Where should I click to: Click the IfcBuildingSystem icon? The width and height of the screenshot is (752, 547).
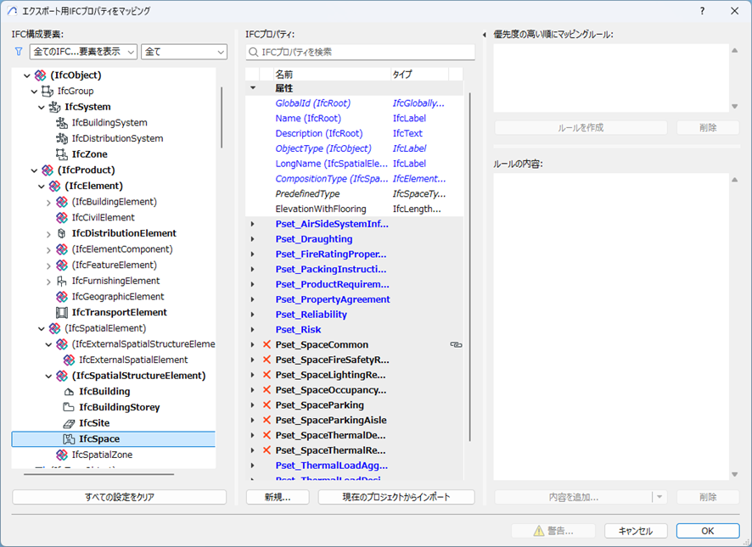click(62, 122)
